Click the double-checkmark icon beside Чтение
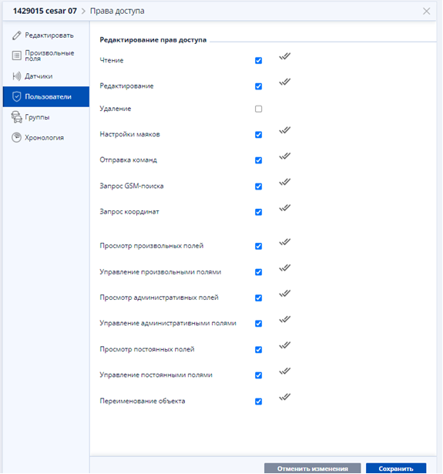Image resolution: width=443 pixels, height=474 pixels. [284, 56]
